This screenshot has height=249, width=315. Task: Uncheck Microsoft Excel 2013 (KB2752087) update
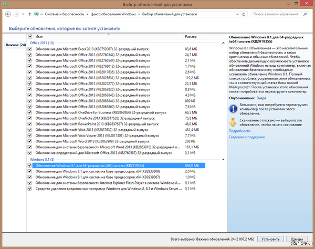click(x=30, y=49)
